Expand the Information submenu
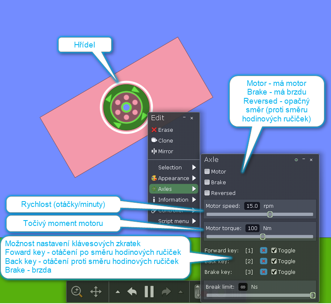The width and height of the screenshot is (331, 304). click(x=174, y=199)
